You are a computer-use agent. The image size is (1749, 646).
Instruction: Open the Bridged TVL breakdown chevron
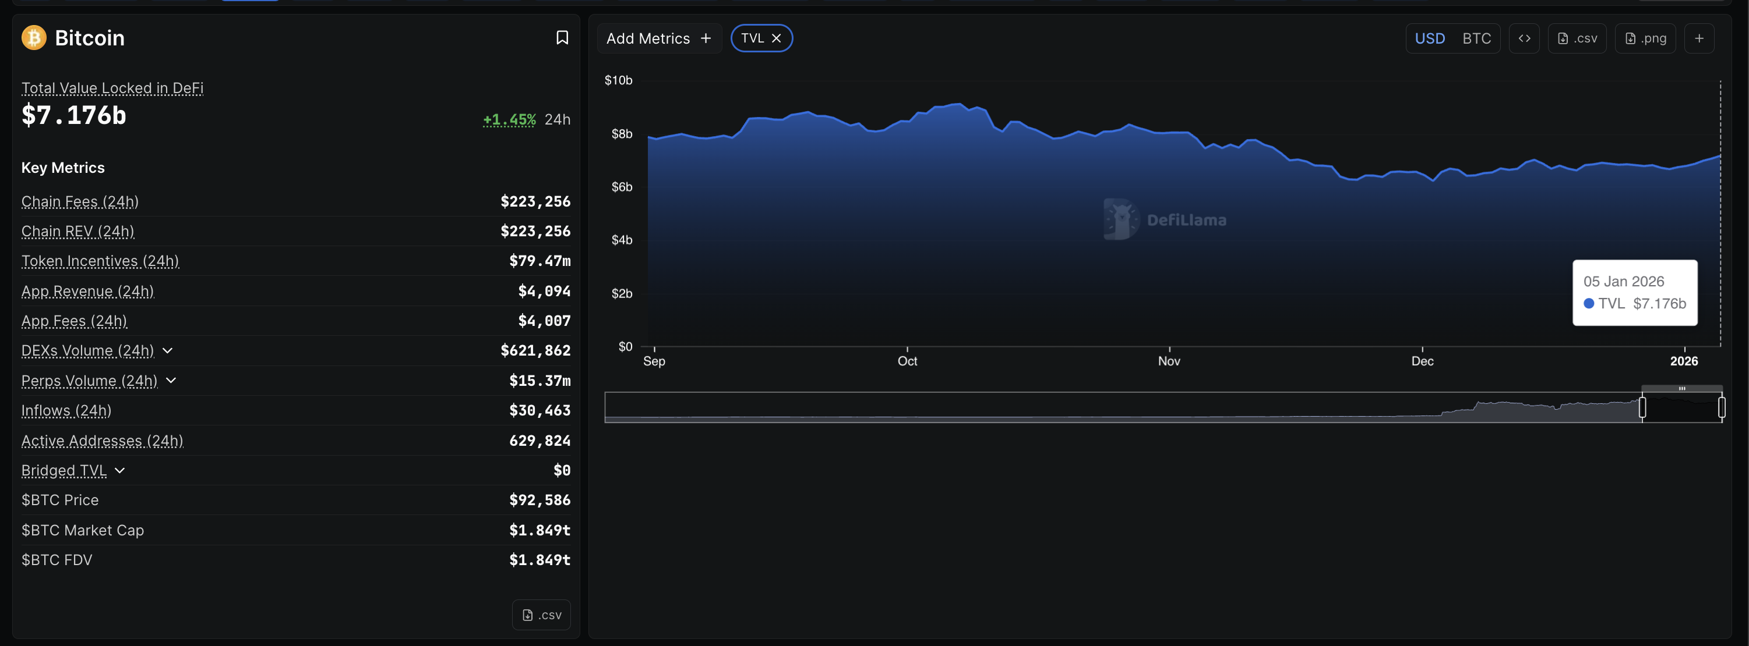(120, 470)
